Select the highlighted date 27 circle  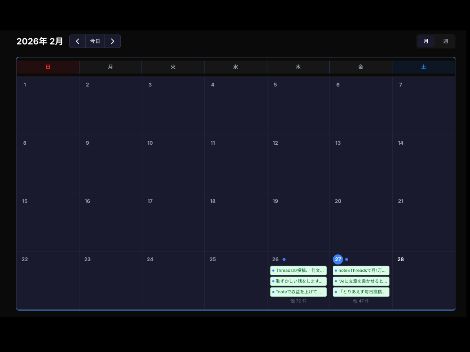click(338, 259)
